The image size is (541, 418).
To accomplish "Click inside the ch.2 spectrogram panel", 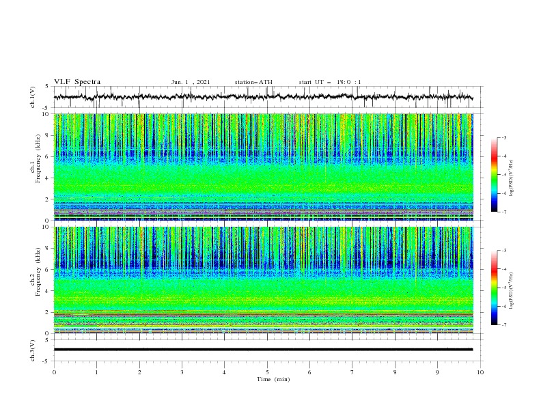I will coord(264,280).
